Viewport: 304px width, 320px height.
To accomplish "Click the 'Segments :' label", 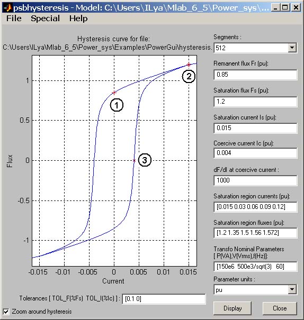I will point(227,37).
